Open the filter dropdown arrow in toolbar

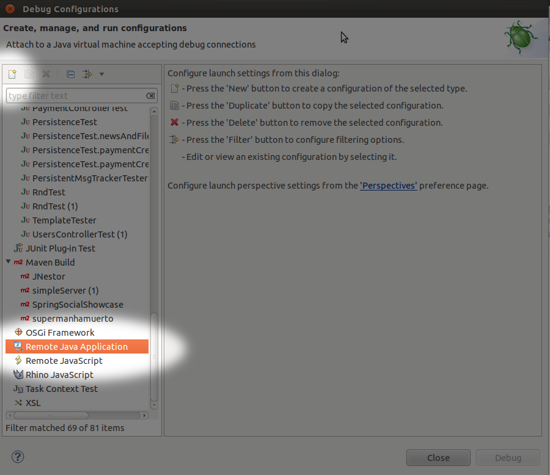click(101, 74)
